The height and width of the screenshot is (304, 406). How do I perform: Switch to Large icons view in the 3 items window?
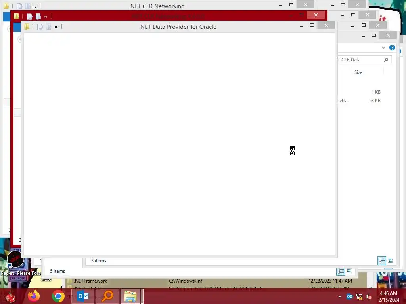click(391, 260)
